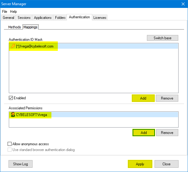Switch to the Licenses tab
Image resolution: width=188 pixels, height=172 pixels.
[100, 18]
